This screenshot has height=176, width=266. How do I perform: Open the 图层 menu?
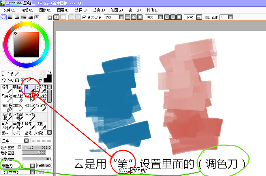coord(63,10)
